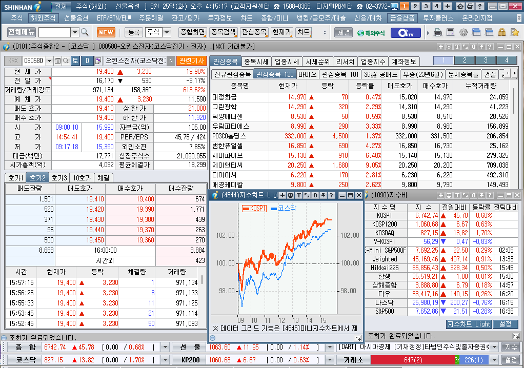Open settings gear icon in toolbar
This screenshot has width=524, height=368.
[463, 32]
